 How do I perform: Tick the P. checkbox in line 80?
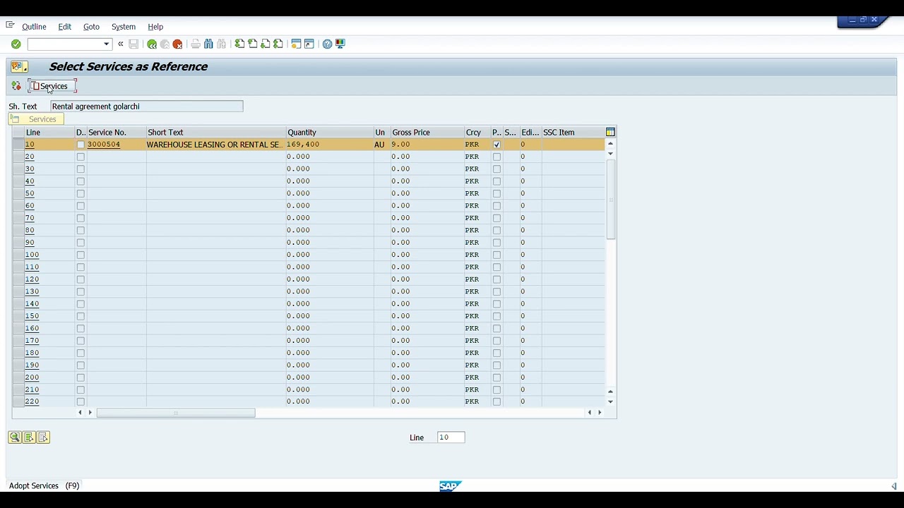(496, 230)
